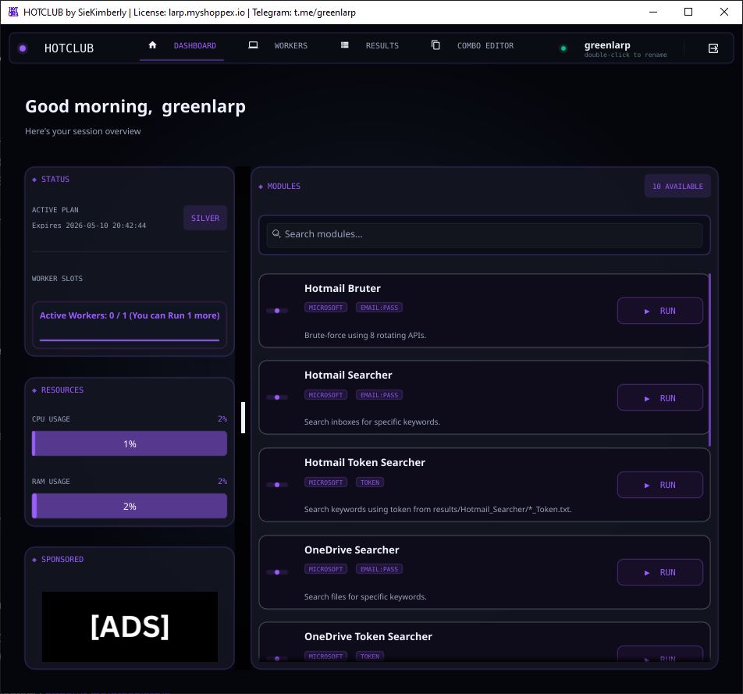The height and width of the screenshot is (694, 743).
Task: Toggle the Hotmail Token Searcher switch
Action: pyautogui.click(x=277, y=485)
